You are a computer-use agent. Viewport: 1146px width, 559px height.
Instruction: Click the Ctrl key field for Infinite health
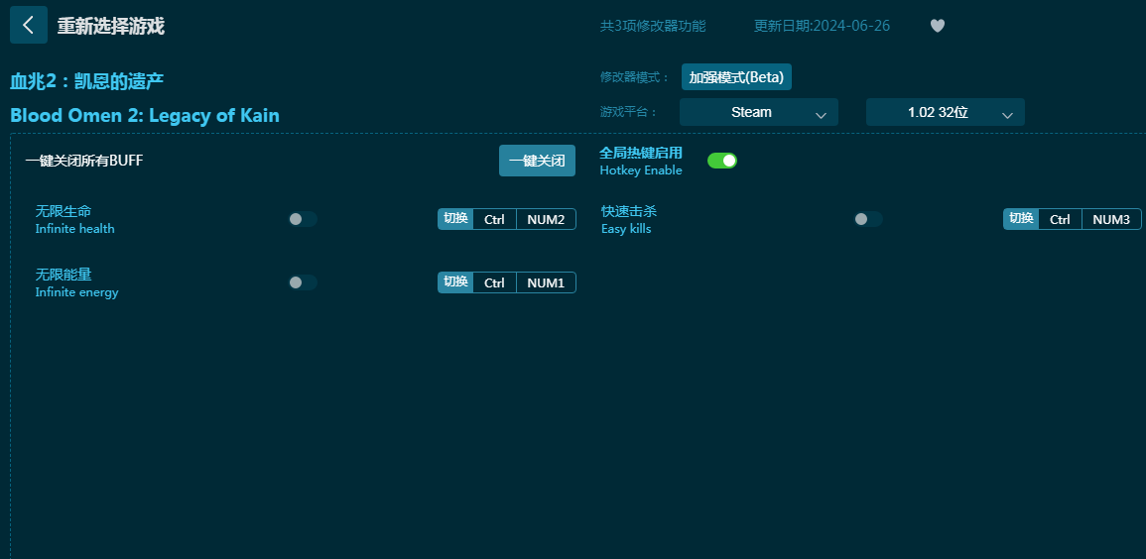495,219
